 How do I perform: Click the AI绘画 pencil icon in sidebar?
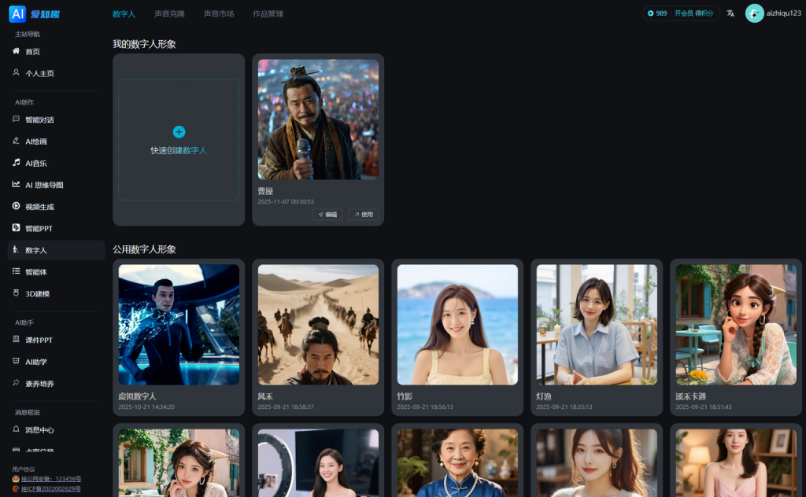coord(16,141)
